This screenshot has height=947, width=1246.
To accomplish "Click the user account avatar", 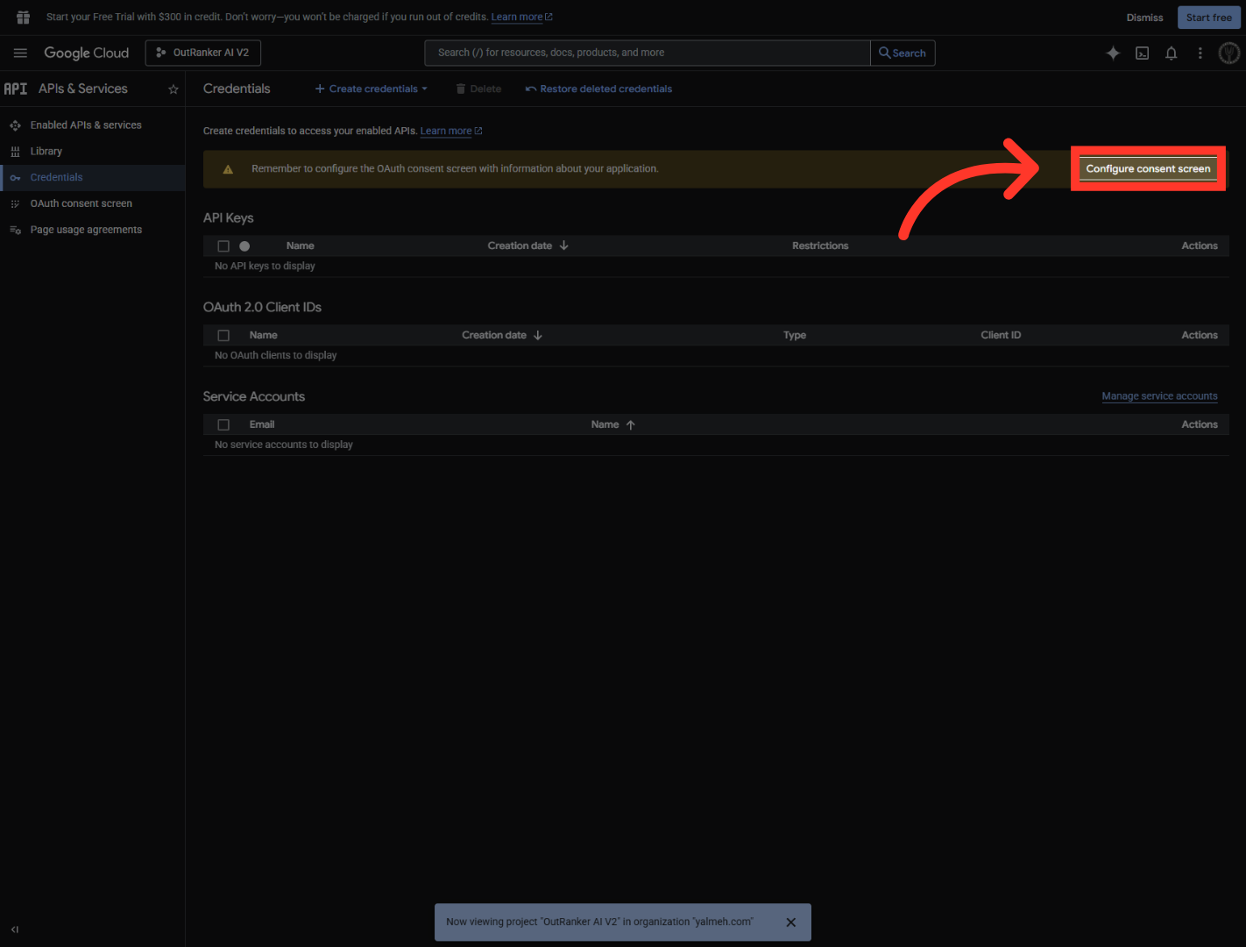I will (x=1229, y=53).
